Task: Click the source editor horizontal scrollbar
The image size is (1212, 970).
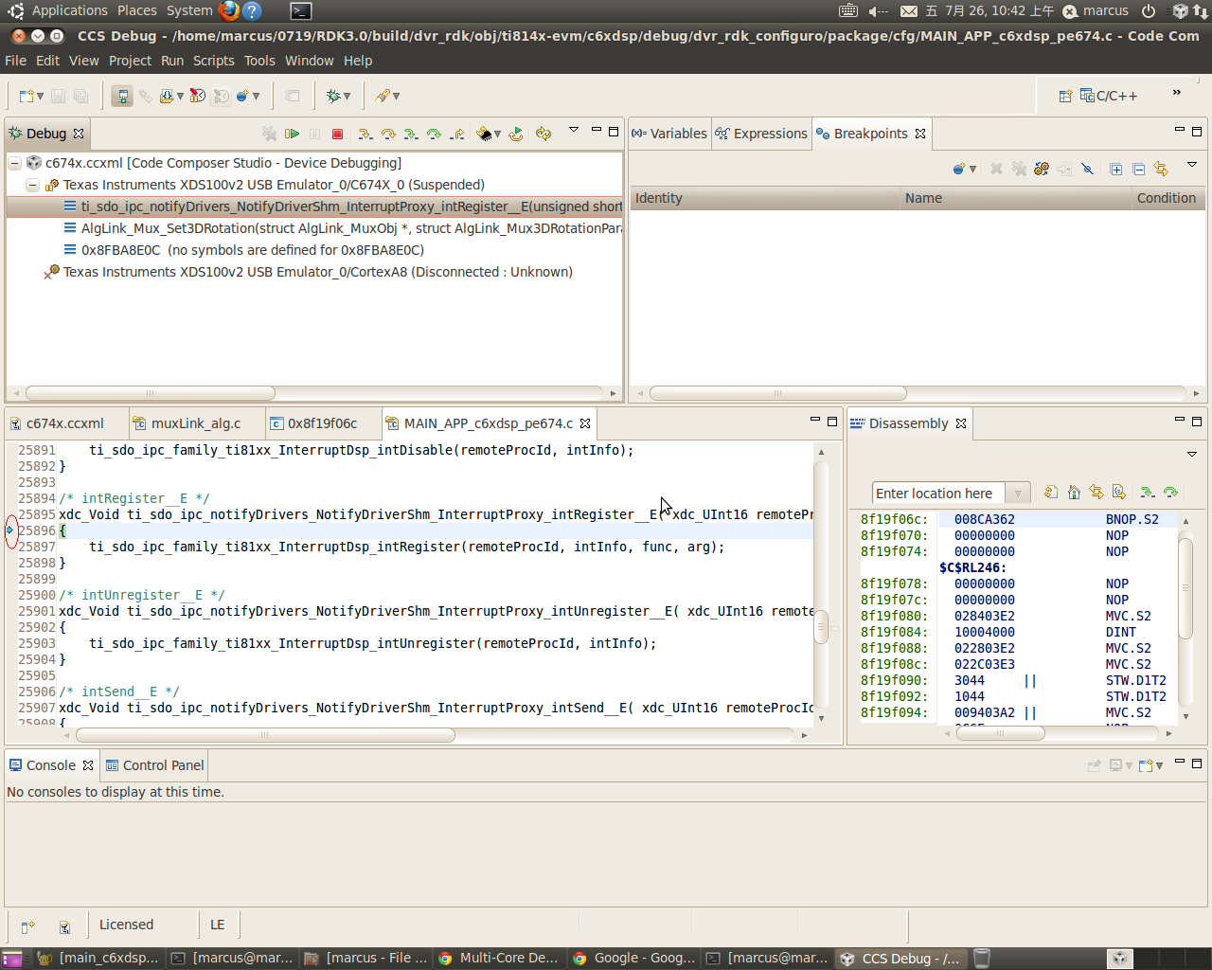Action: pyautogui.click(x=265, y=735)
